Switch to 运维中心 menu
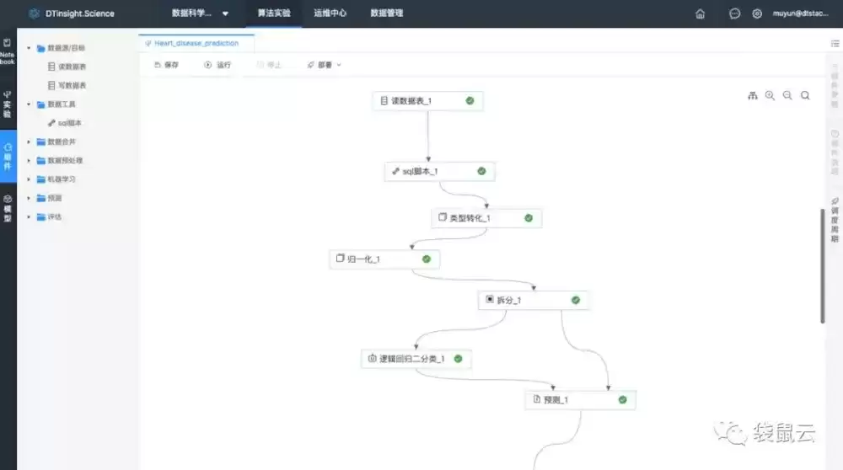 330,13
